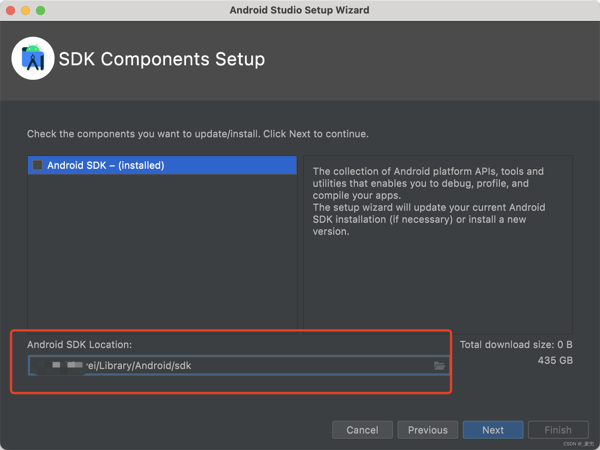The width and height of the screenshot is (600, 450).
Task: Click the Android SDK description text panel
Action: click(428, 201)
